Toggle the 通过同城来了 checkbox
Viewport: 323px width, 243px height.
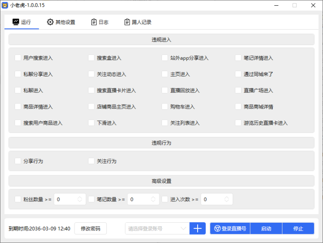pyautogui.click(x=238, y=74)
